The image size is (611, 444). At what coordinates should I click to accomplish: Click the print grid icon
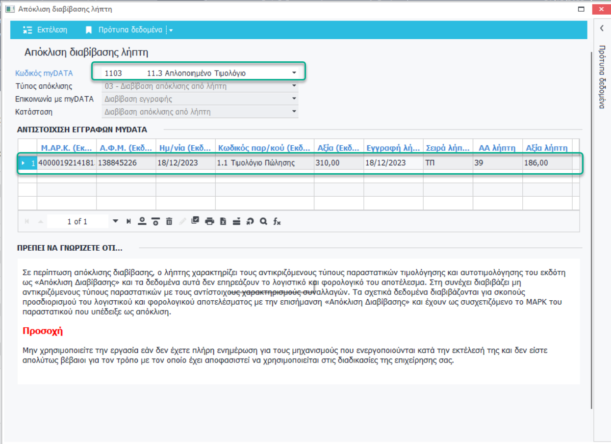point(209,222)
